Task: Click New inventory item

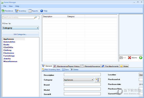Action: [x=51, y=70]
